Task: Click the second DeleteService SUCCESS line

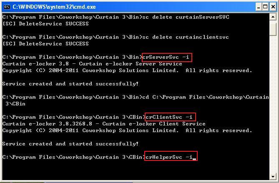Action: [45, 44]
